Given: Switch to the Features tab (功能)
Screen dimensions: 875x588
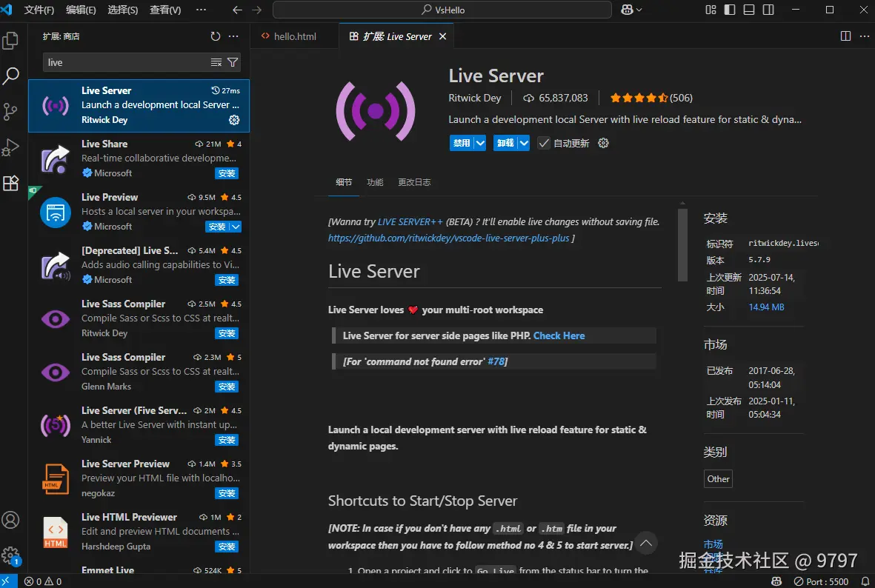Looking at the screenshot, I should click(x=375, y=182).
